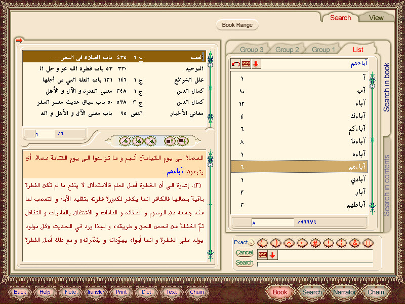Select the word آبادي in the list
The image size is (405, 304).
(299, 179)
